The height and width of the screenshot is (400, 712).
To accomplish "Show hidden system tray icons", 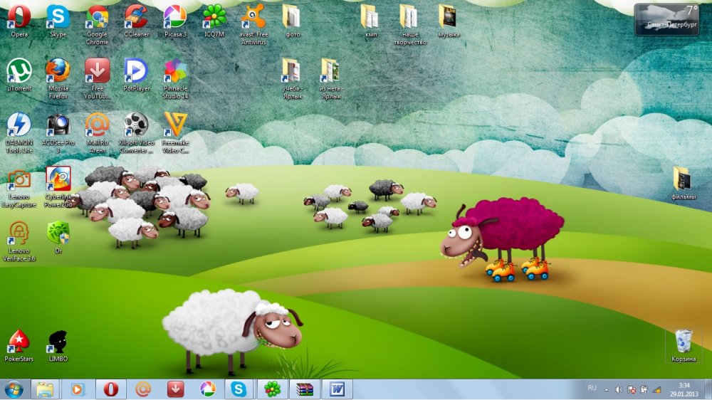I will click(x=607, y=389).
